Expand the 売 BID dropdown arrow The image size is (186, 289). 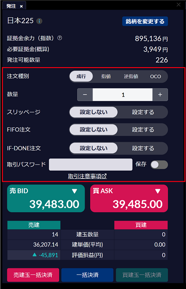(74, 191)
